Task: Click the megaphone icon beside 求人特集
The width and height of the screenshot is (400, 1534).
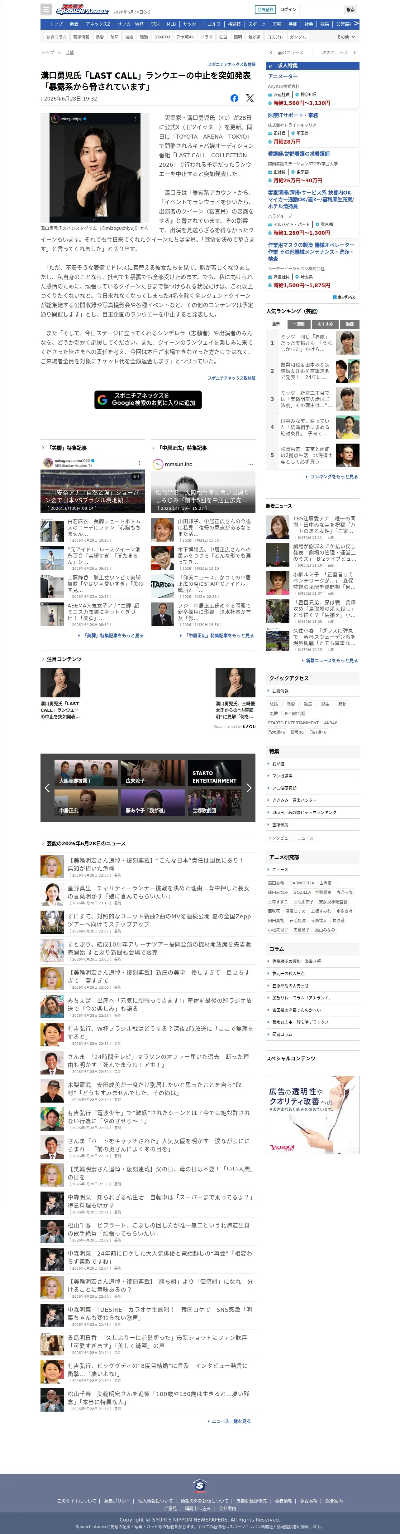Action: (270, 66)
